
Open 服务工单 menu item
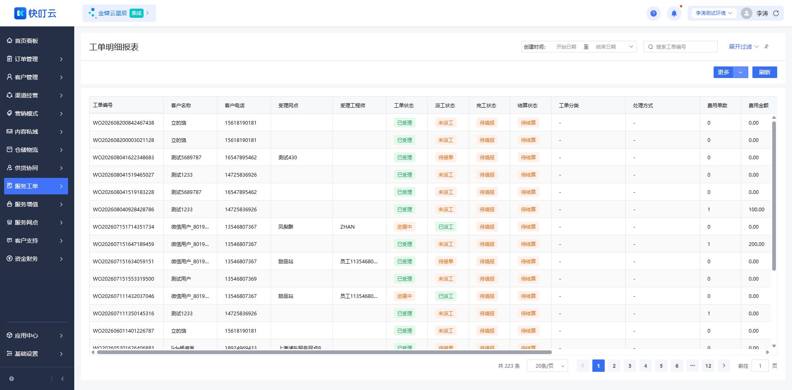click(x=36, y=186)
